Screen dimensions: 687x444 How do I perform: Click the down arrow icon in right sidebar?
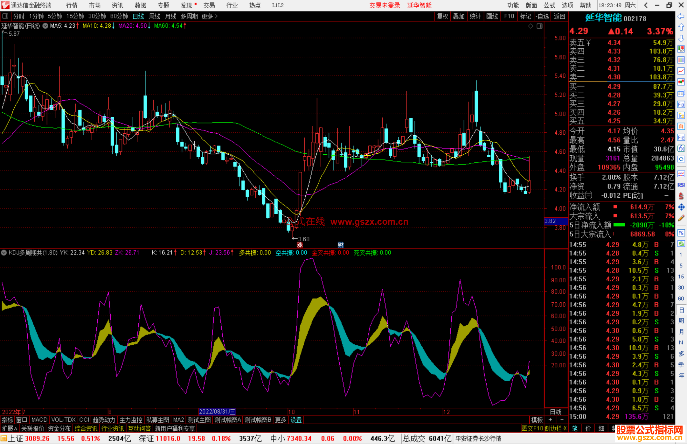click(681, 38)
